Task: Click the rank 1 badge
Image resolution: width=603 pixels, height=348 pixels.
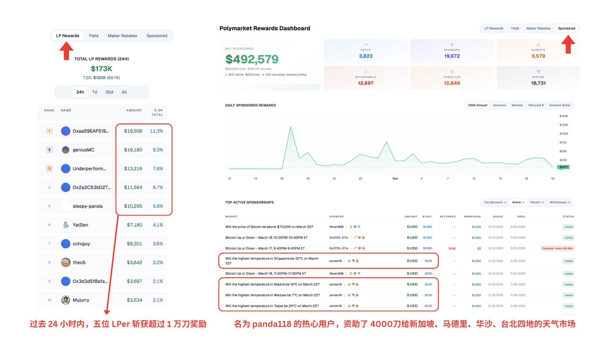Action: click(49, 131)
